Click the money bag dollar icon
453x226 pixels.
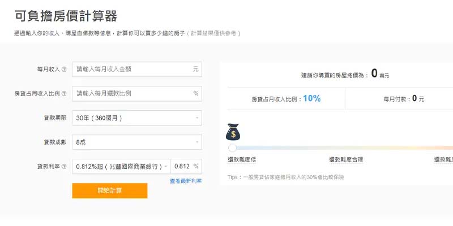(x=234, y=132)
